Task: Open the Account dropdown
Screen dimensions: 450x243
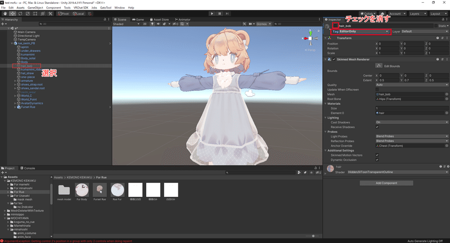Action: [x=397, y=13]
